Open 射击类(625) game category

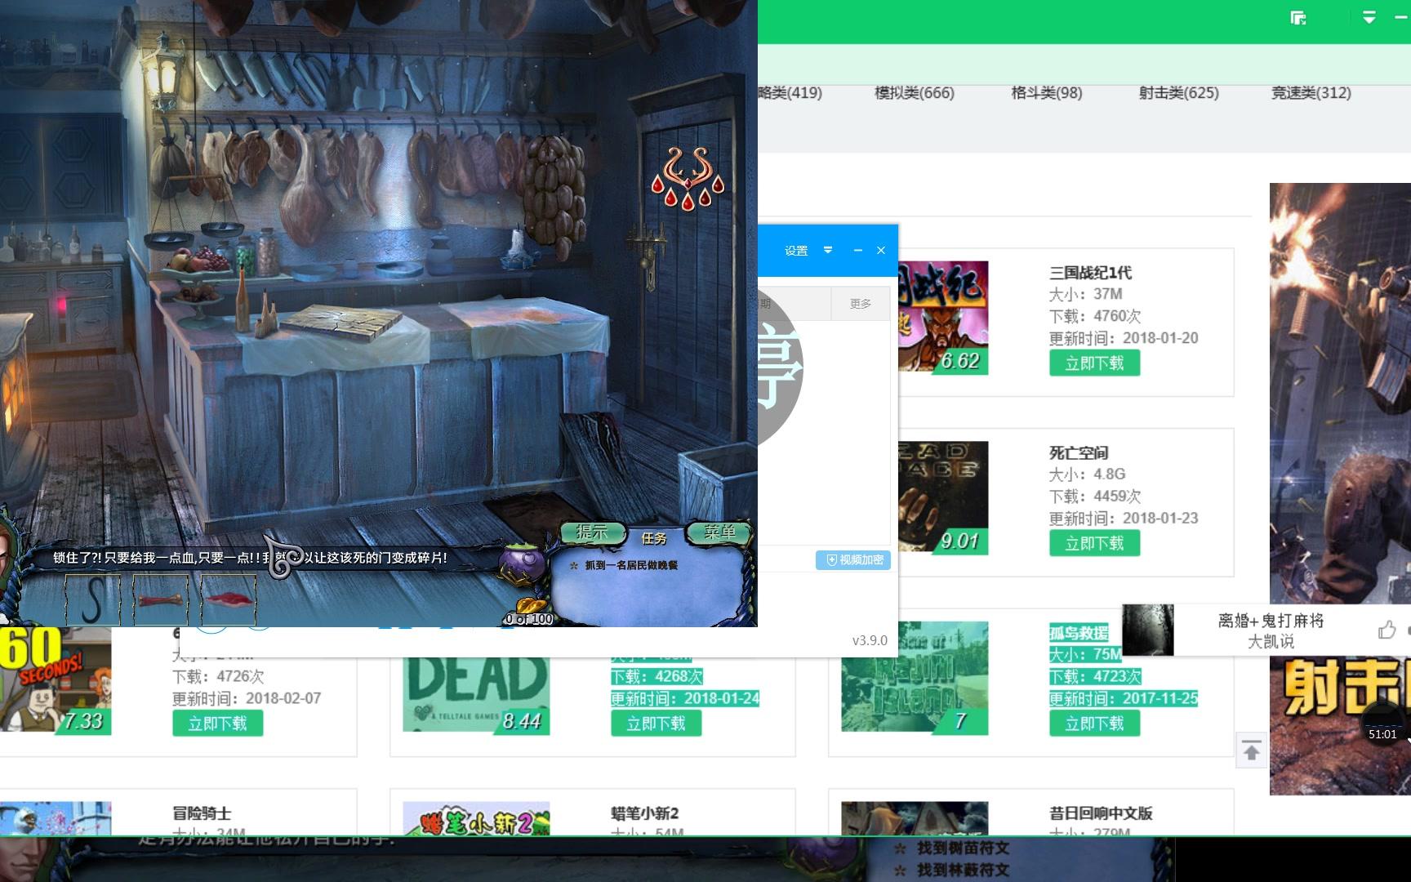coord(1179,93)
